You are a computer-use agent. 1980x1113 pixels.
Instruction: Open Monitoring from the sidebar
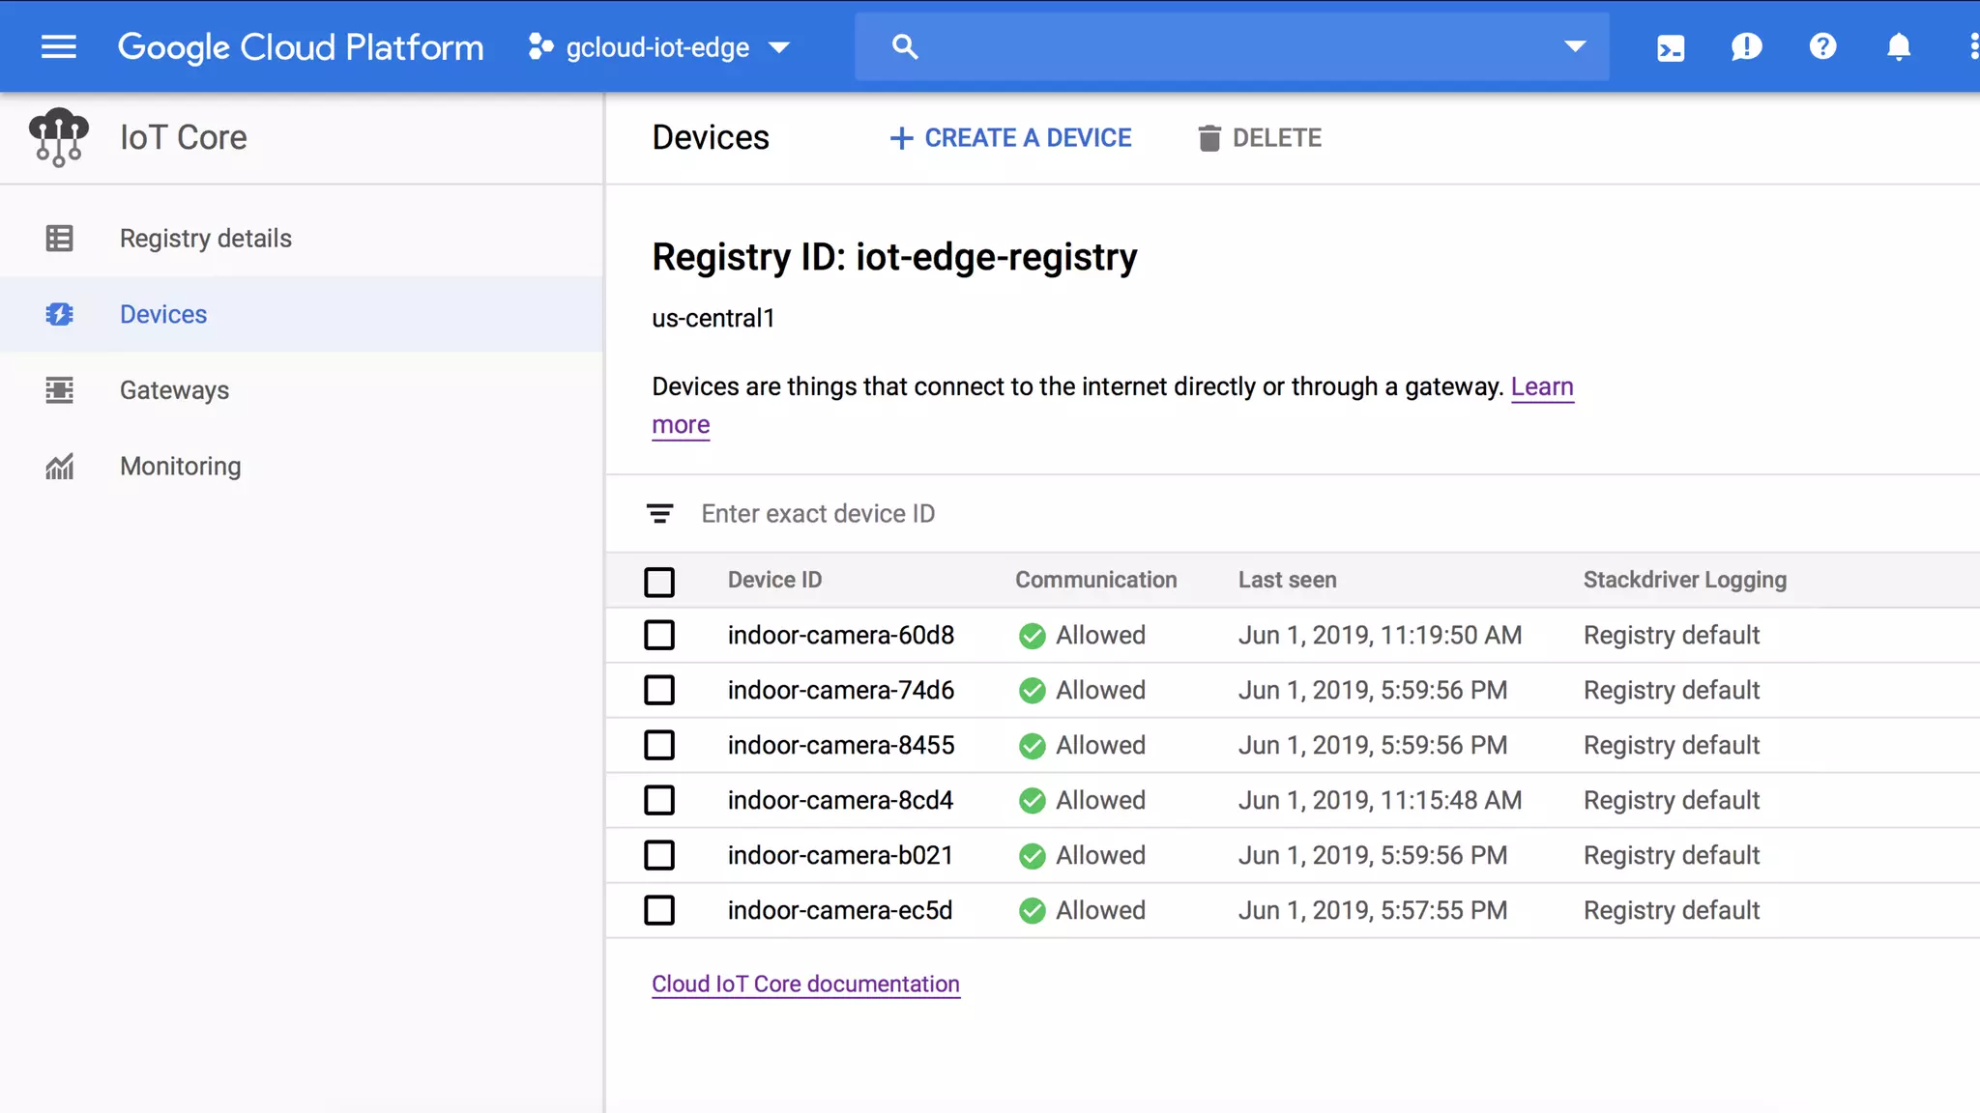coord(180,467)
